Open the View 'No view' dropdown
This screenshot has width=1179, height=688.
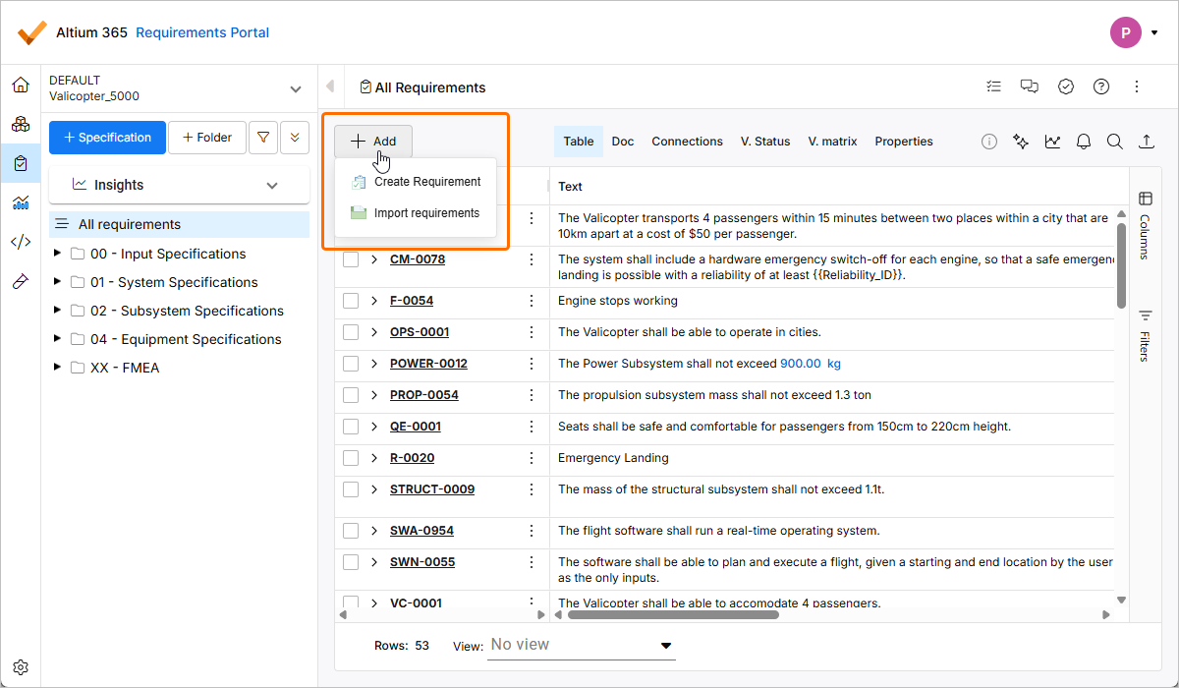point(582,646)
